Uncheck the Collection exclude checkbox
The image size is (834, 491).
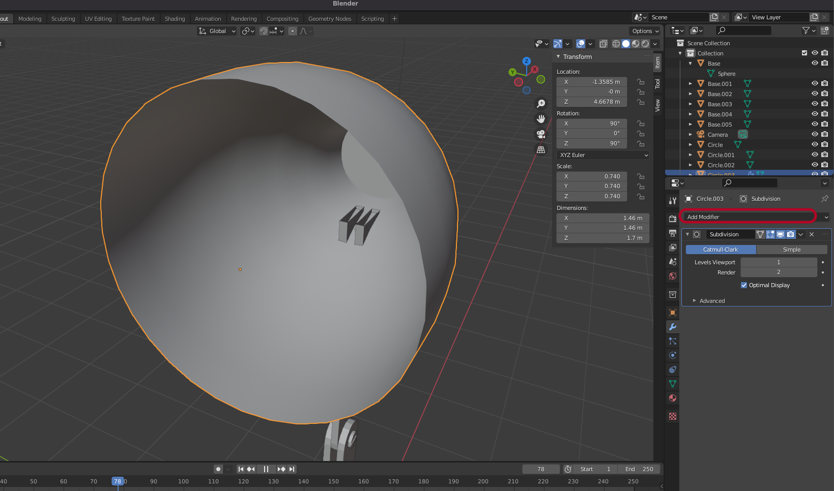point(804,53)
